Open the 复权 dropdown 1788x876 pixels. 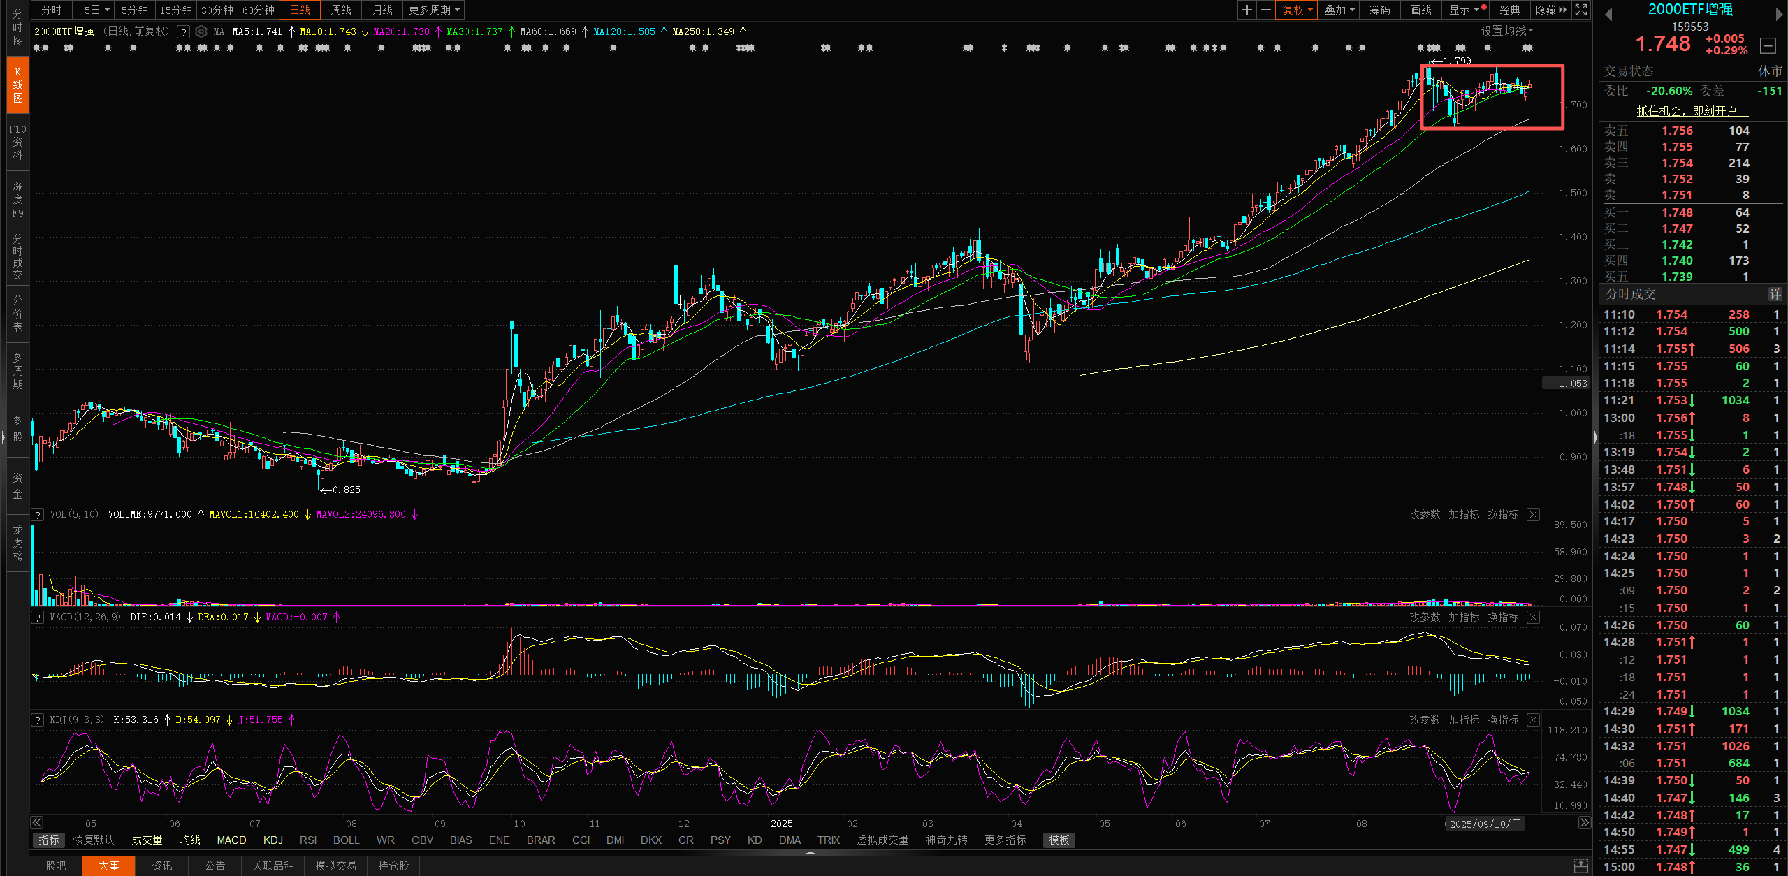[x=1298, y=10]
